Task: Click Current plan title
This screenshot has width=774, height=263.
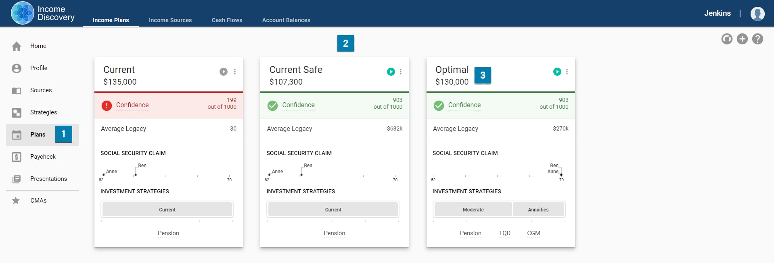Action: [119, 70]
